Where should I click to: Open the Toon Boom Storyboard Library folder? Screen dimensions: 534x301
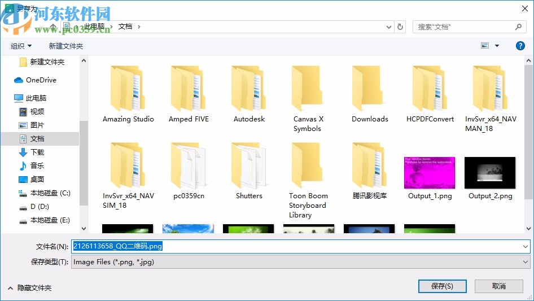308,180
